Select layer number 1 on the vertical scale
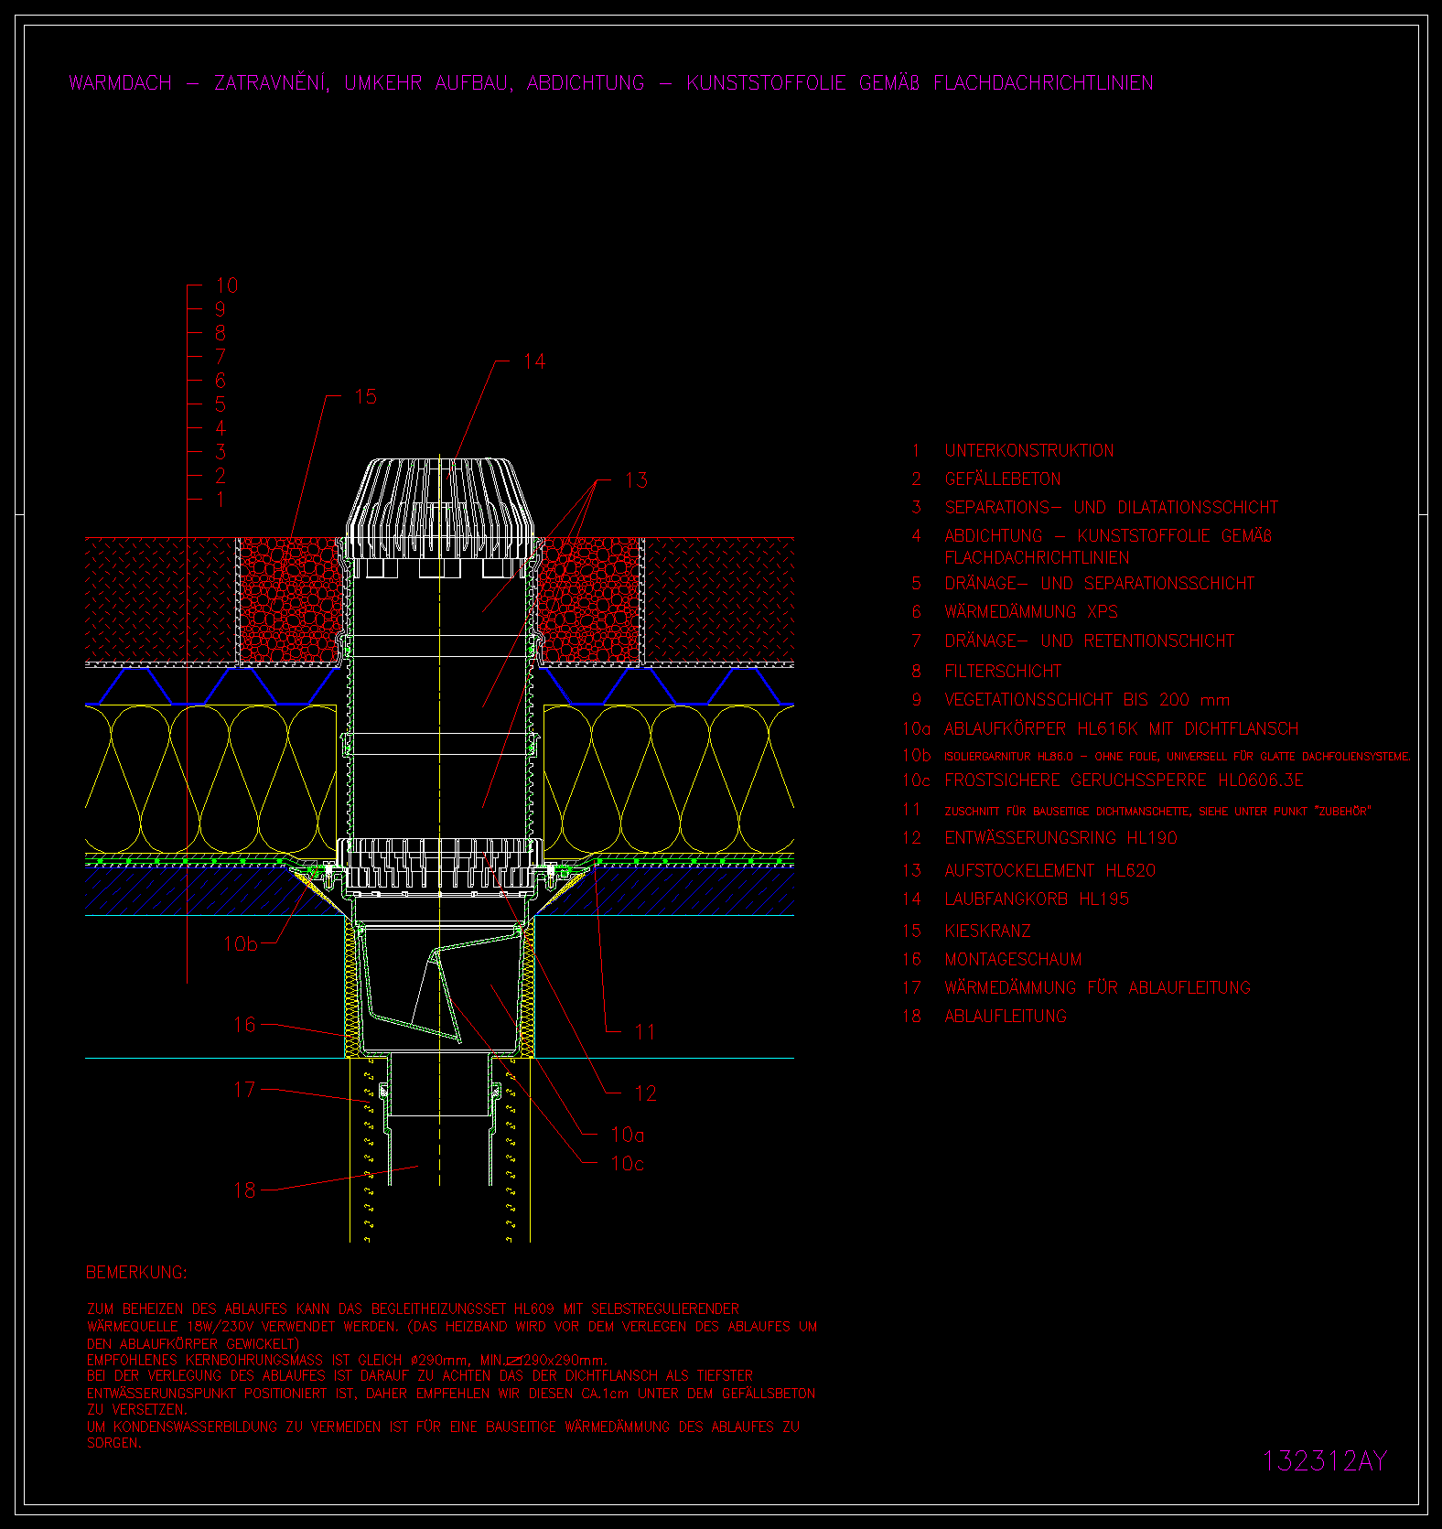This screenshot has height=1529, width=1442. [x=221, y=500]
